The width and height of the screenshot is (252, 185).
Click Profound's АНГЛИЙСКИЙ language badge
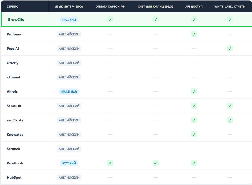pyautogui.click(x=69, y=34)
